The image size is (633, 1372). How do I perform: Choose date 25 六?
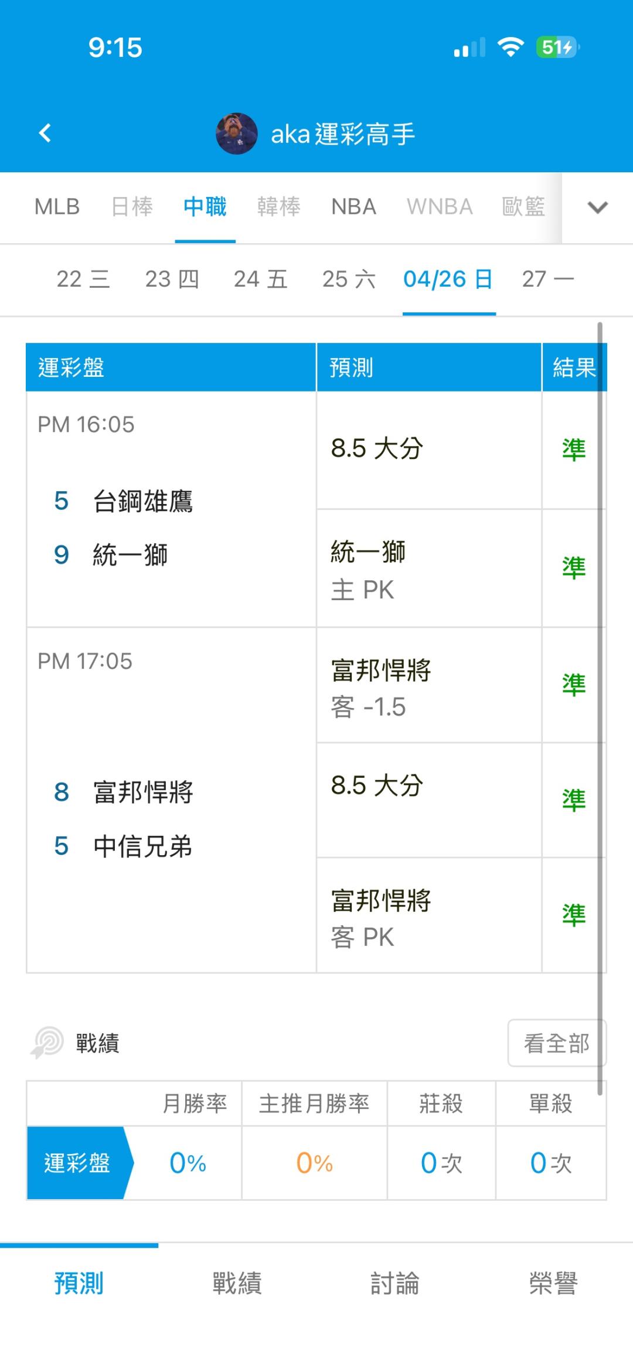point(349,280)
